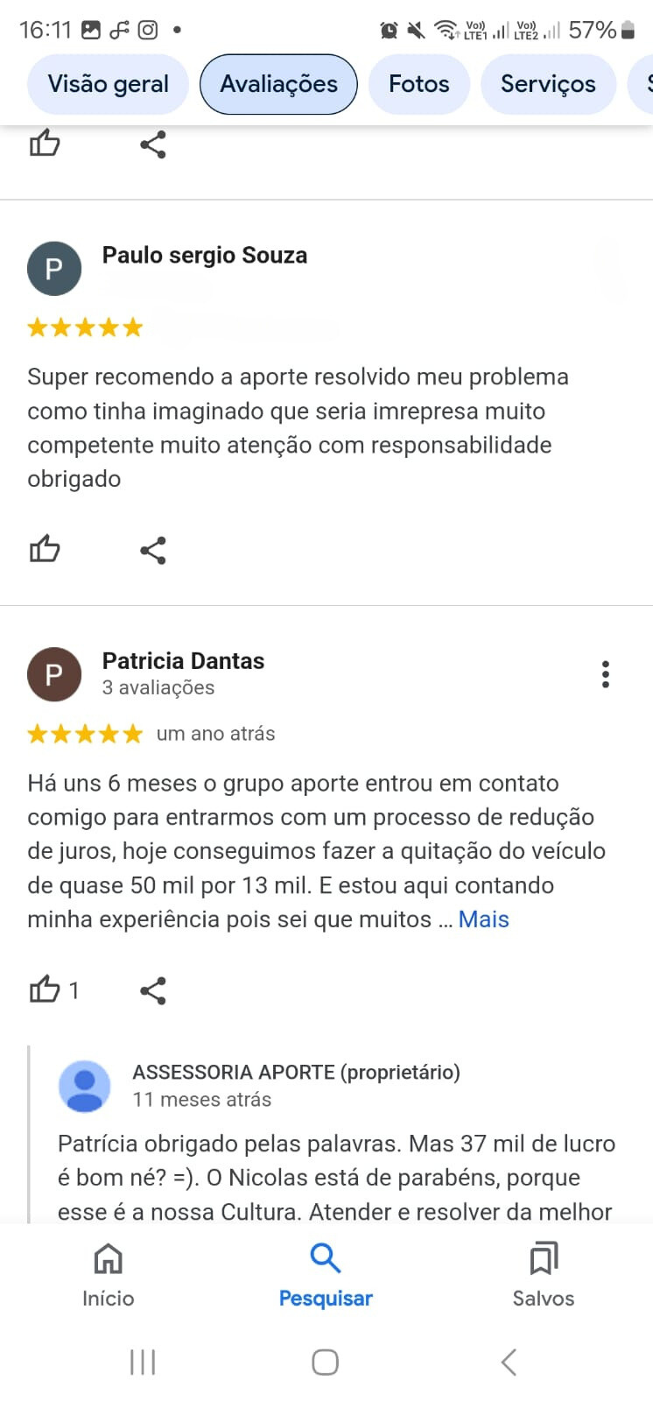
Task: Expand full review with Mais link
Action: [483, 919]
